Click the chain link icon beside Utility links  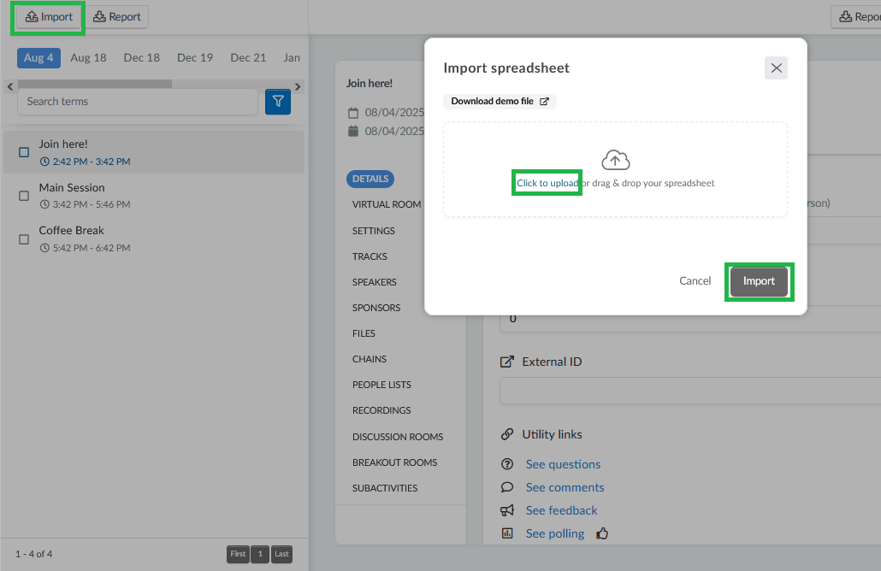click(x=507, y=434)
